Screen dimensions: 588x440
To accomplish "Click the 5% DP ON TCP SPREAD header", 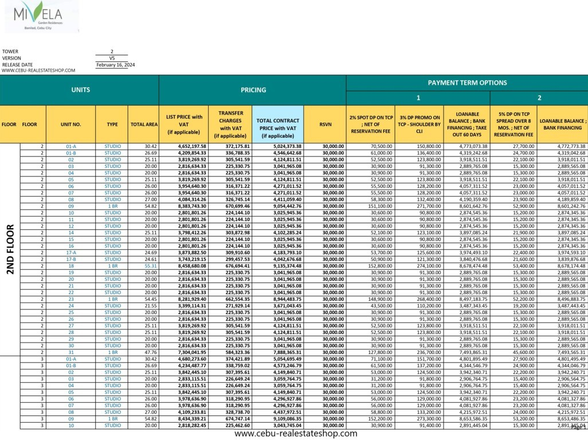I will pos(513,124).
